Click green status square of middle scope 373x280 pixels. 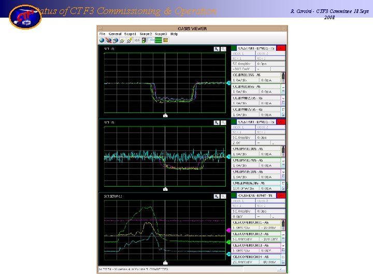tap(234, 122)
